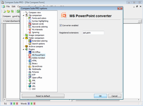This screenshot has height=106, width=143.
Task: Click the refresh toolbar icon
Action: (18, 11)
